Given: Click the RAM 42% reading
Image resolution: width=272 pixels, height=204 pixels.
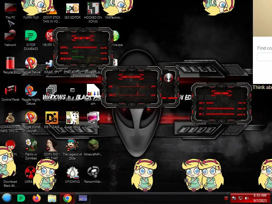Looking at the screenshot, I should 104,53.
